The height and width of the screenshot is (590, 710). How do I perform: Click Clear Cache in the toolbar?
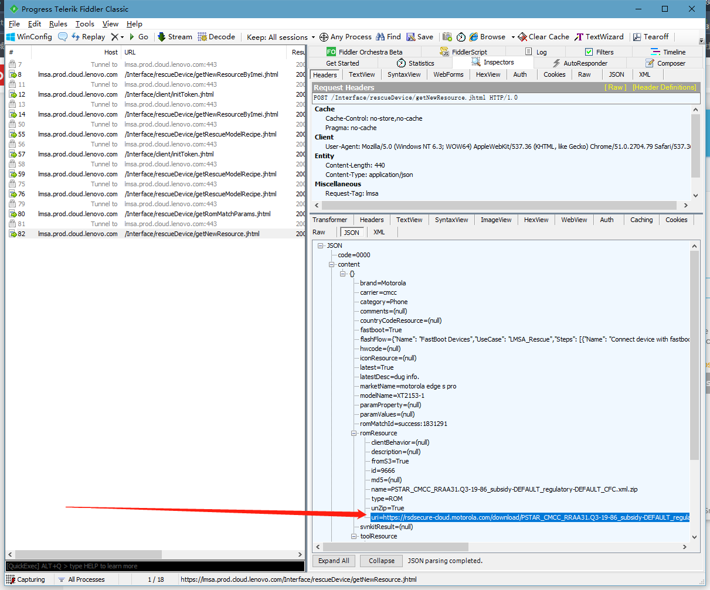tap(543, 36)
